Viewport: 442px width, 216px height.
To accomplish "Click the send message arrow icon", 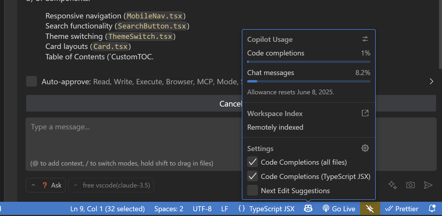I will [428, 185].
